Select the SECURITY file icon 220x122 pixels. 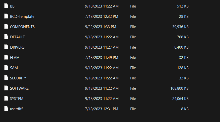6,78
